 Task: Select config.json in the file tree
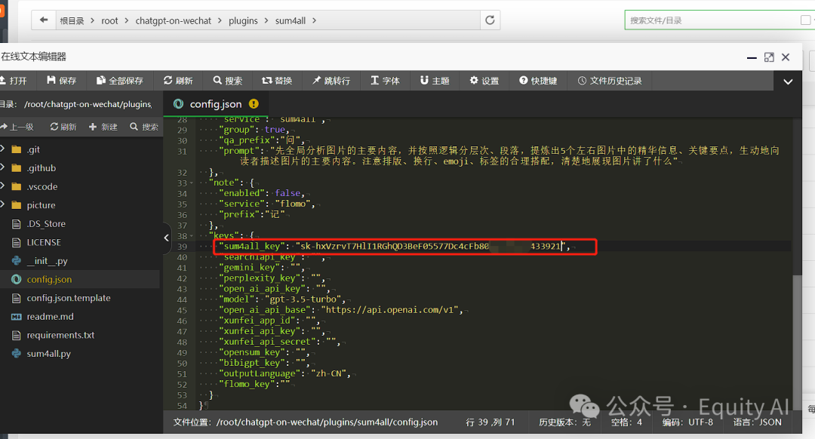(49, 280)
